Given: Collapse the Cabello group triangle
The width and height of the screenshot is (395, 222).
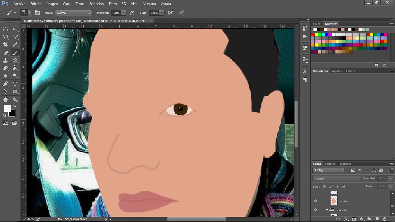Looking at the screenshot, I should [327, 210].
